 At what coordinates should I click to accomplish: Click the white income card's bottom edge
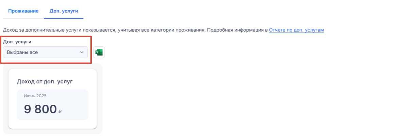pyautogui.click(x=53, y=128)
